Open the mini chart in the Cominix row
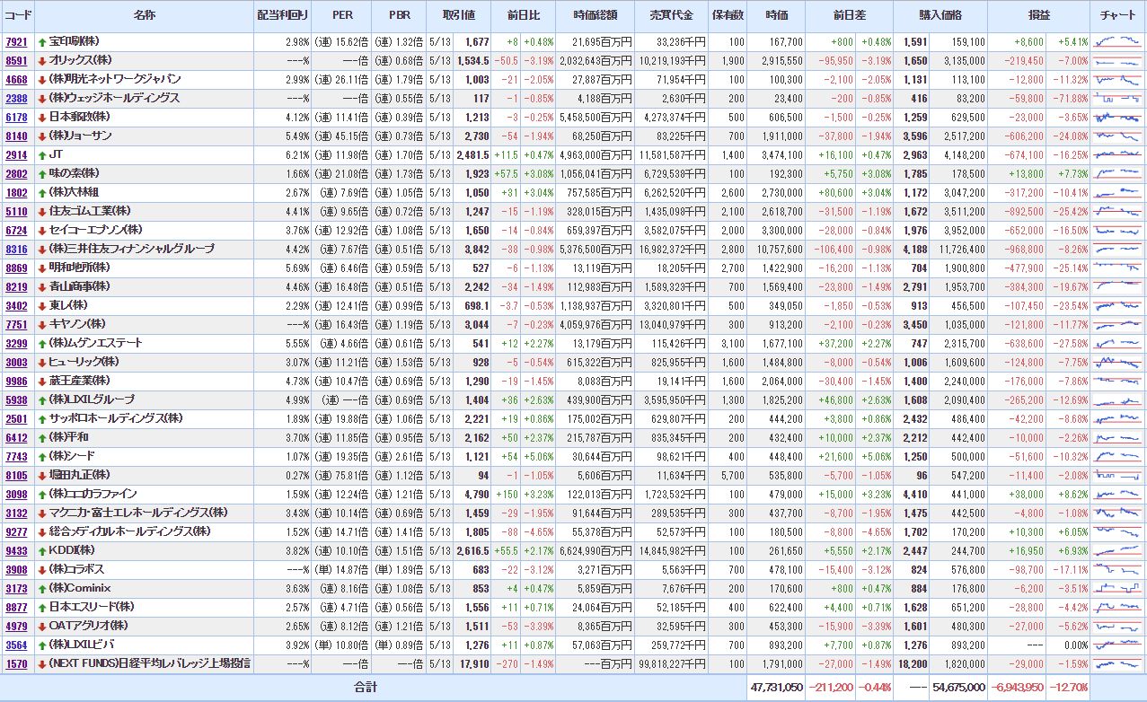The width and height of the screenshot is (1147, 702). coord(1117,588)
